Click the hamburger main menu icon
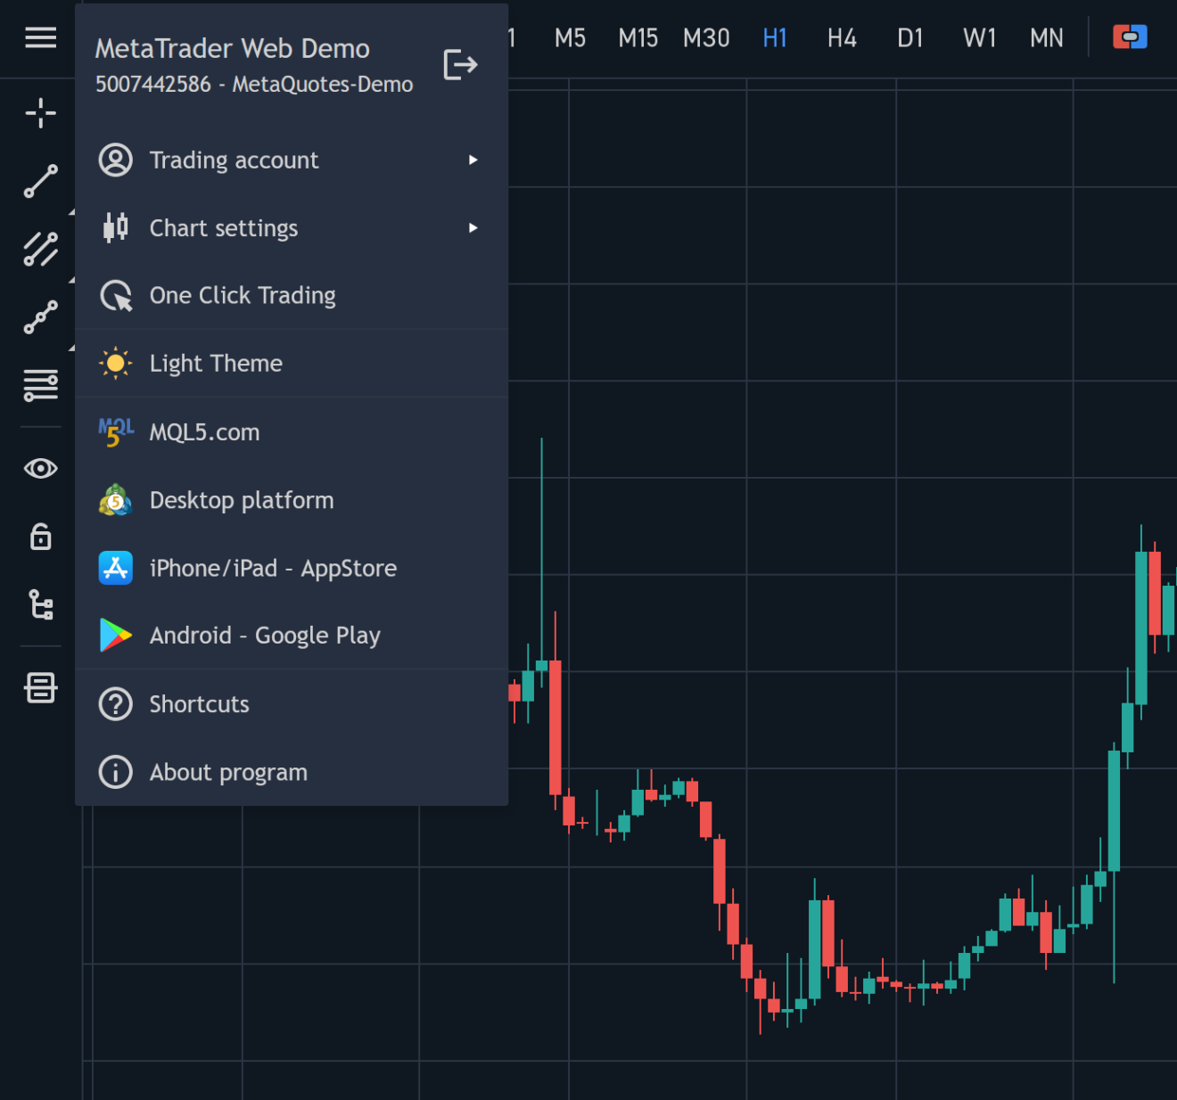Viewport: 1177px width, 1100px height. (40, 37)
